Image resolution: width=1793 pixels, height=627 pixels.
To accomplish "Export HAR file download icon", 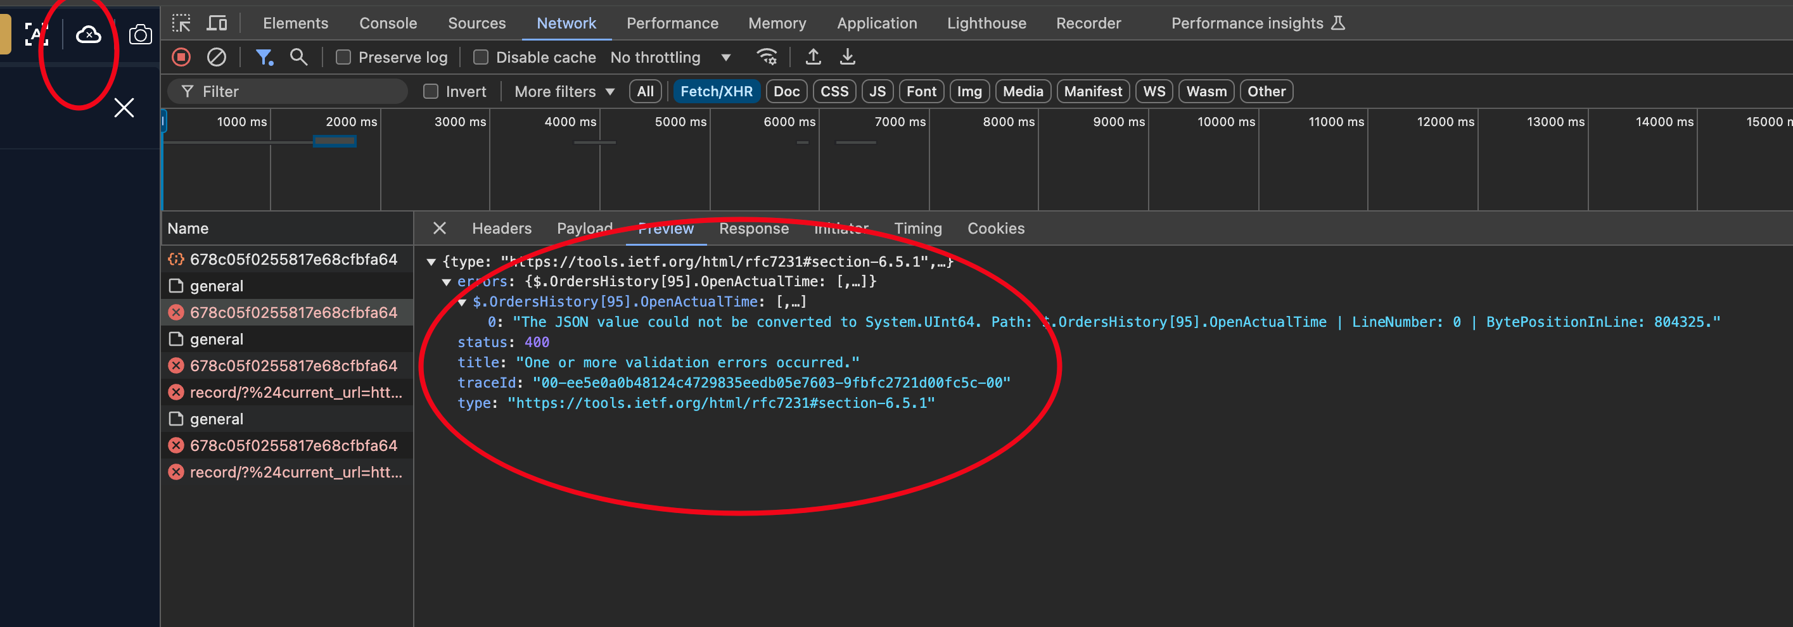I will pyautogui.click(x=847, y=57).
